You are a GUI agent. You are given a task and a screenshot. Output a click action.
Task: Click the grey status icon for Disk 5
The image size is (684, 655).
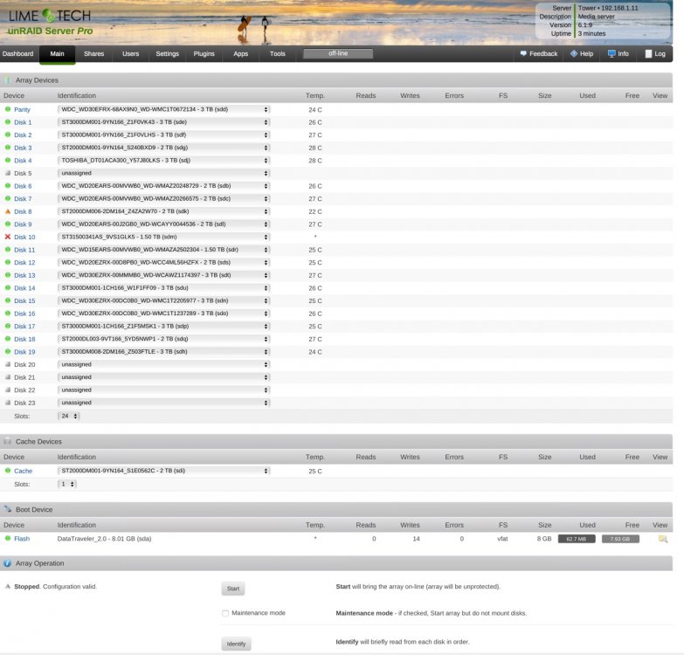[8, 173]
